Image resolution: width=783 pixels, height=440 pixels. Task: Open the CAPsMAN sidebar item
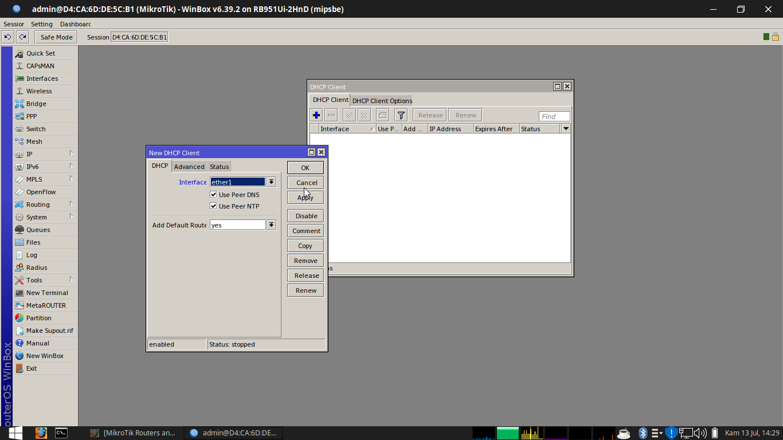pos(45,66)
